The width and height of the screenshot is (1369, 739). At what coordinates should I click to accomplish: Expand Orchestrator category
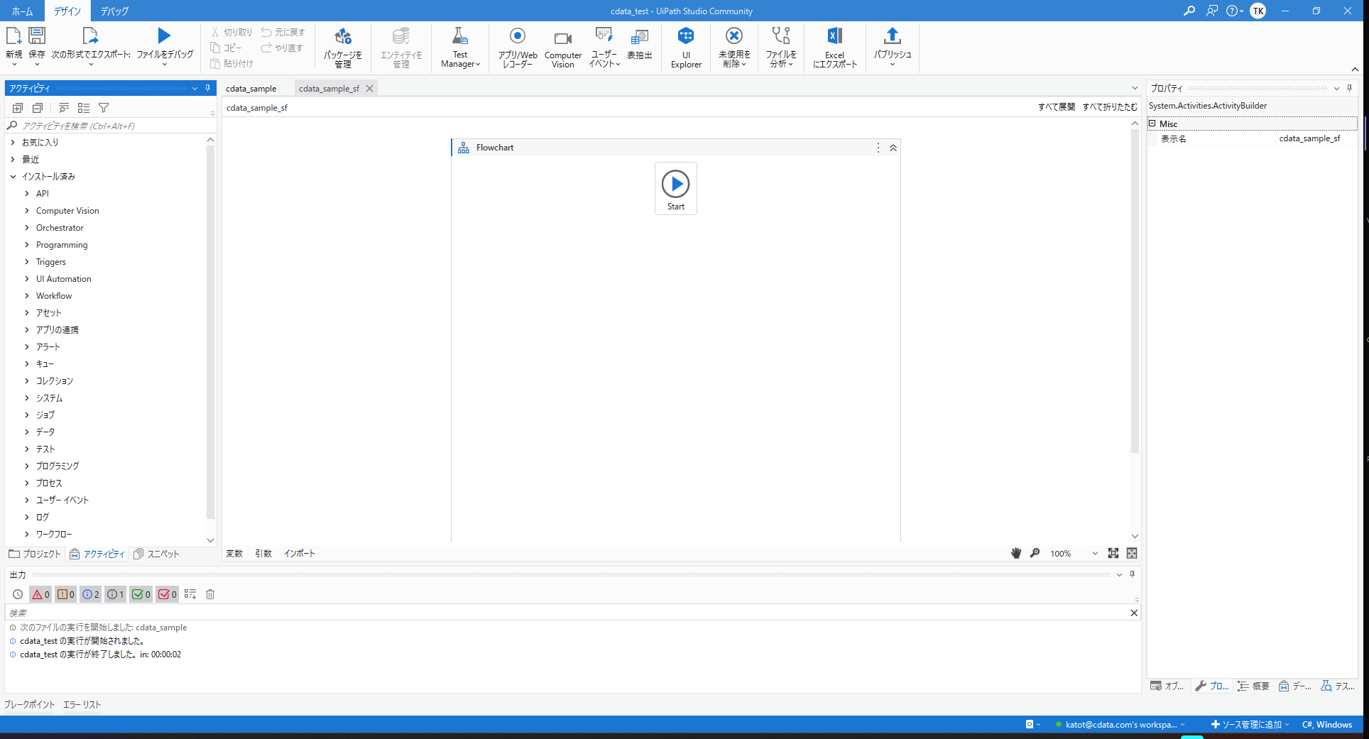pos(27,227)
